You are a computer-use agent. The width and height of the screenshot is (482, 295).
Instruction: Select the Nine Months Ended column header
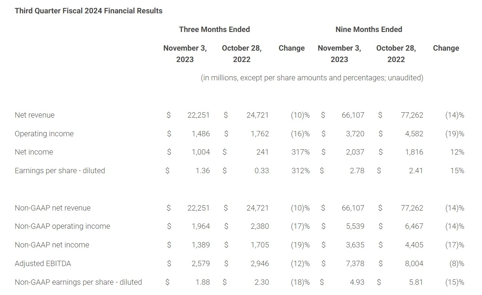[x=369, y=29]
